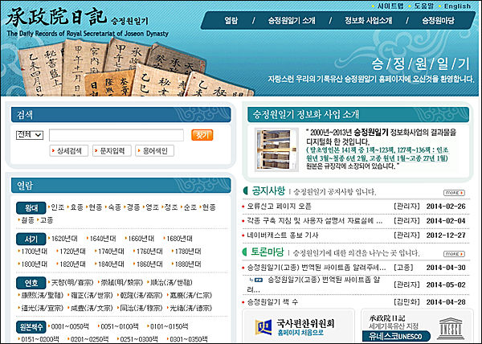
Task: Open the 용어색인 term index
Action: pyautogui.click(x=154, y=150)
